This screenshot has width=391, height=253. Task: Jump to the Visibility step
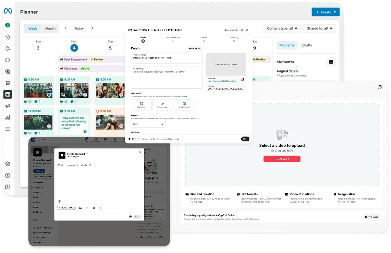(x=234, y=41)
